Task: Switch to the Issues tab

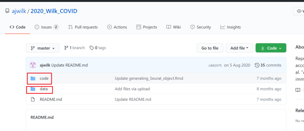Action: coord(46,27)
